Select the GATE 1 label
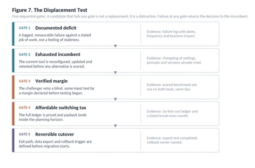 [x=24, y=28]
